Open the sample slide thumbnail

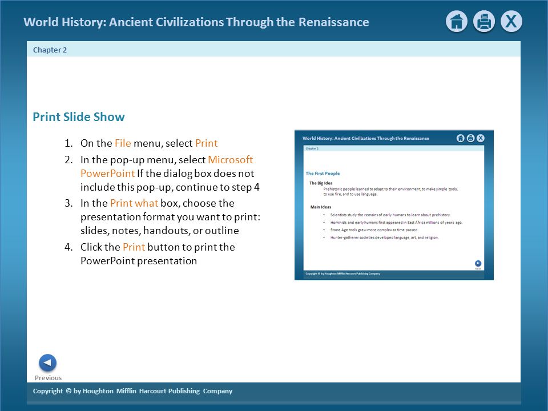tap(394, 205)
